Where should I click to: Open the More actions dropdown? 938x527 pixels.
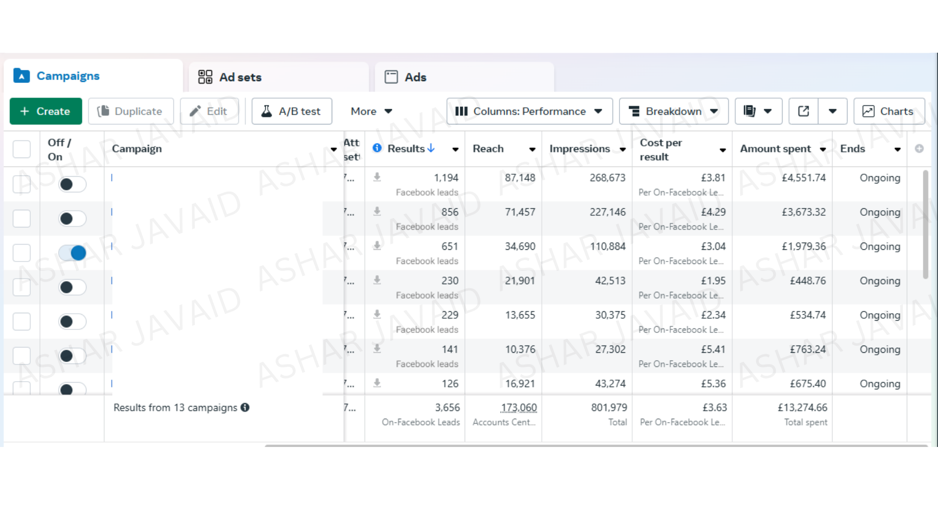(371, 111)
